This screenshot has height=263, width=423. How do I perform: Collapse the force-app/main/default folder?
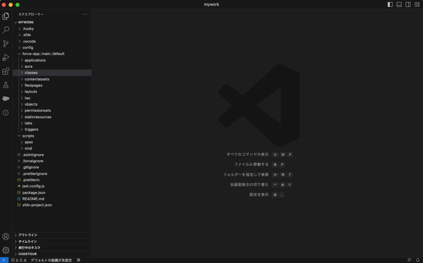(52, 54)
